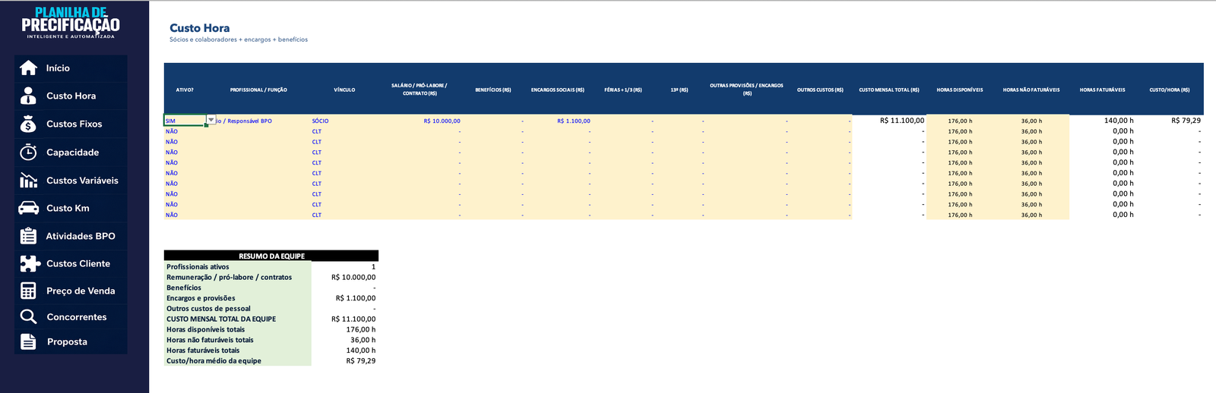Select the Custos Cliente sidebar label
1216x393 pixels.
[78, 263]
